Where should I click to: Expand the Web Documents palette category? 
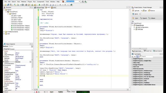tap(132, 69)
